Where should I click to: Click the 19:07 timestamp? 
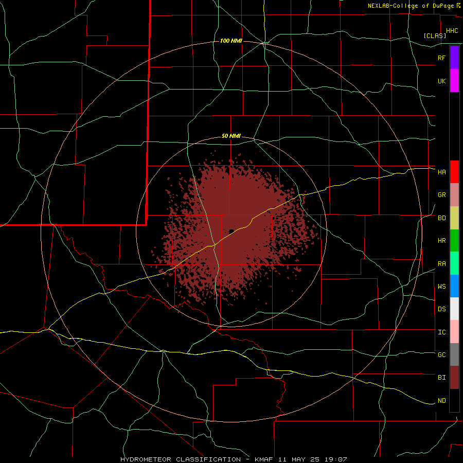pyautogui.click(x=337, y=459)
